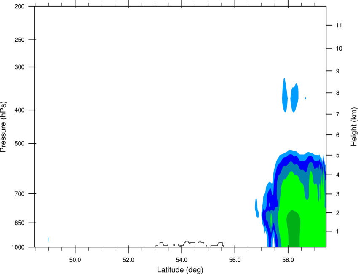Screen dimensions: 358x274
Task: Pick the 52.0 latitude tick label
Action: tap(128, 260)
